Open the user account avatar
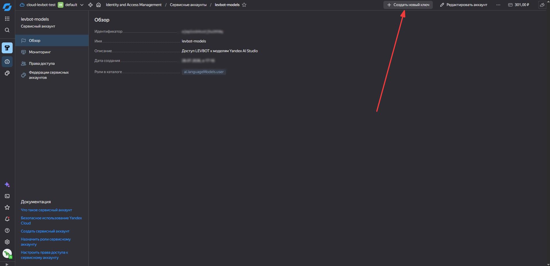This screenshot has height=266, width=550. (7, 253)
